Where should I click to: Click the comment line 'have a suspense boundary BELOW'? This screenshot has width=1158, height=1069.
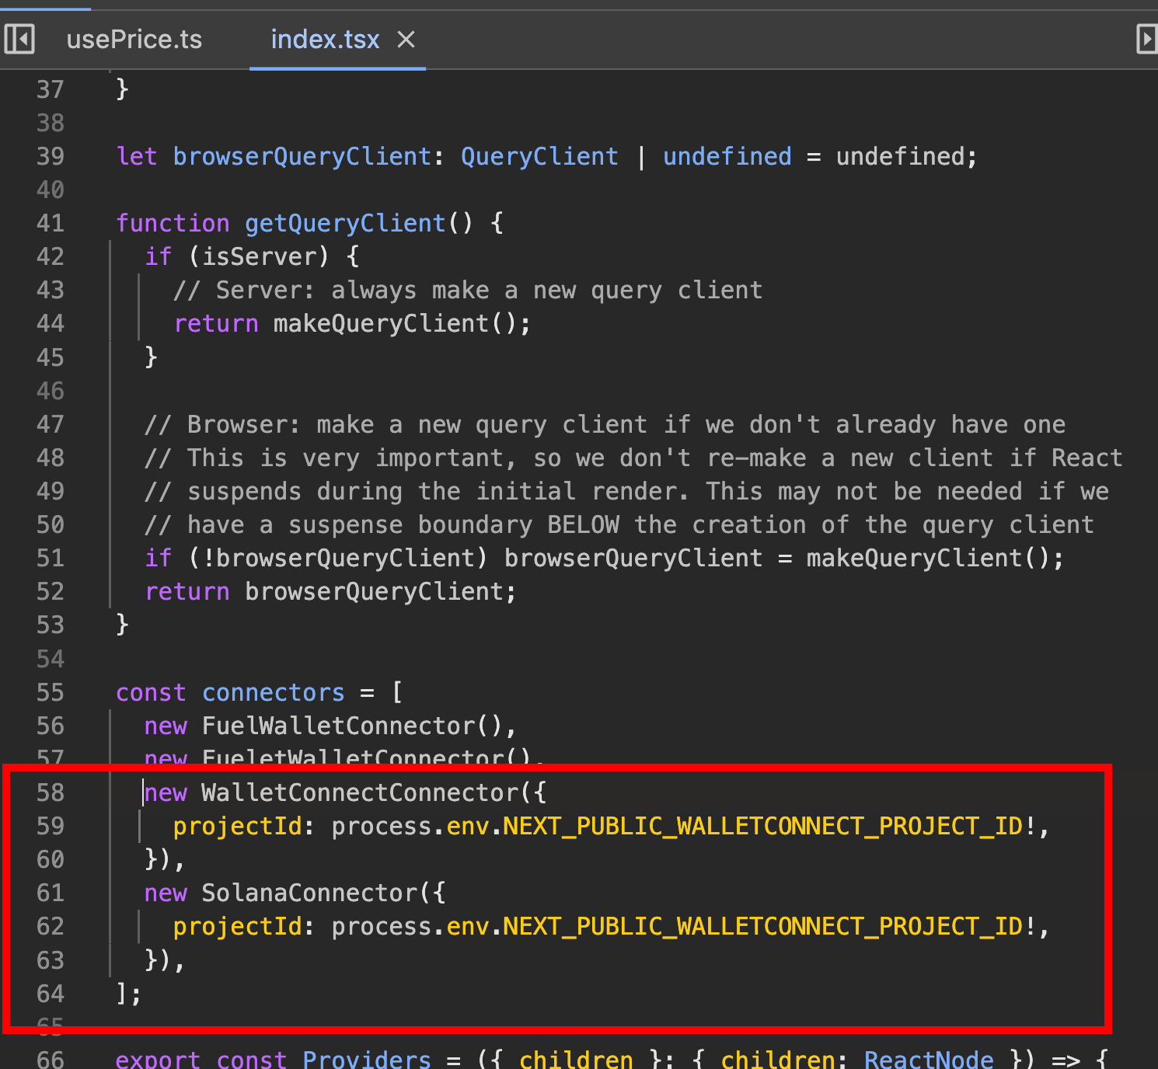[x=619, y=524]
